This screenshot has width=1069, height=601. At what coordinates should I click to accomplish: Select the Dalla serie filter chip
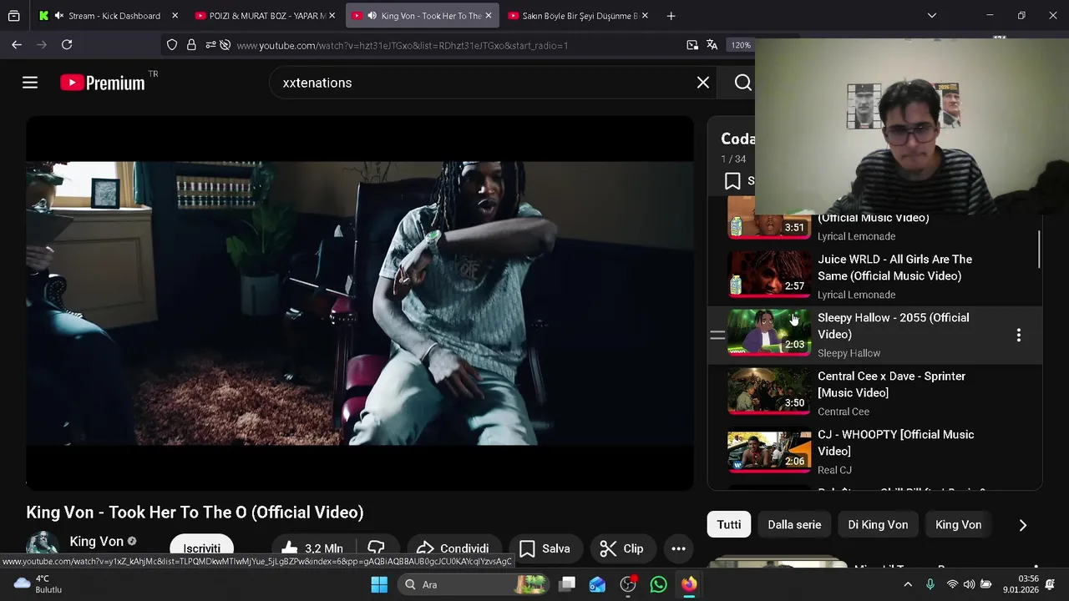(794, 524)
